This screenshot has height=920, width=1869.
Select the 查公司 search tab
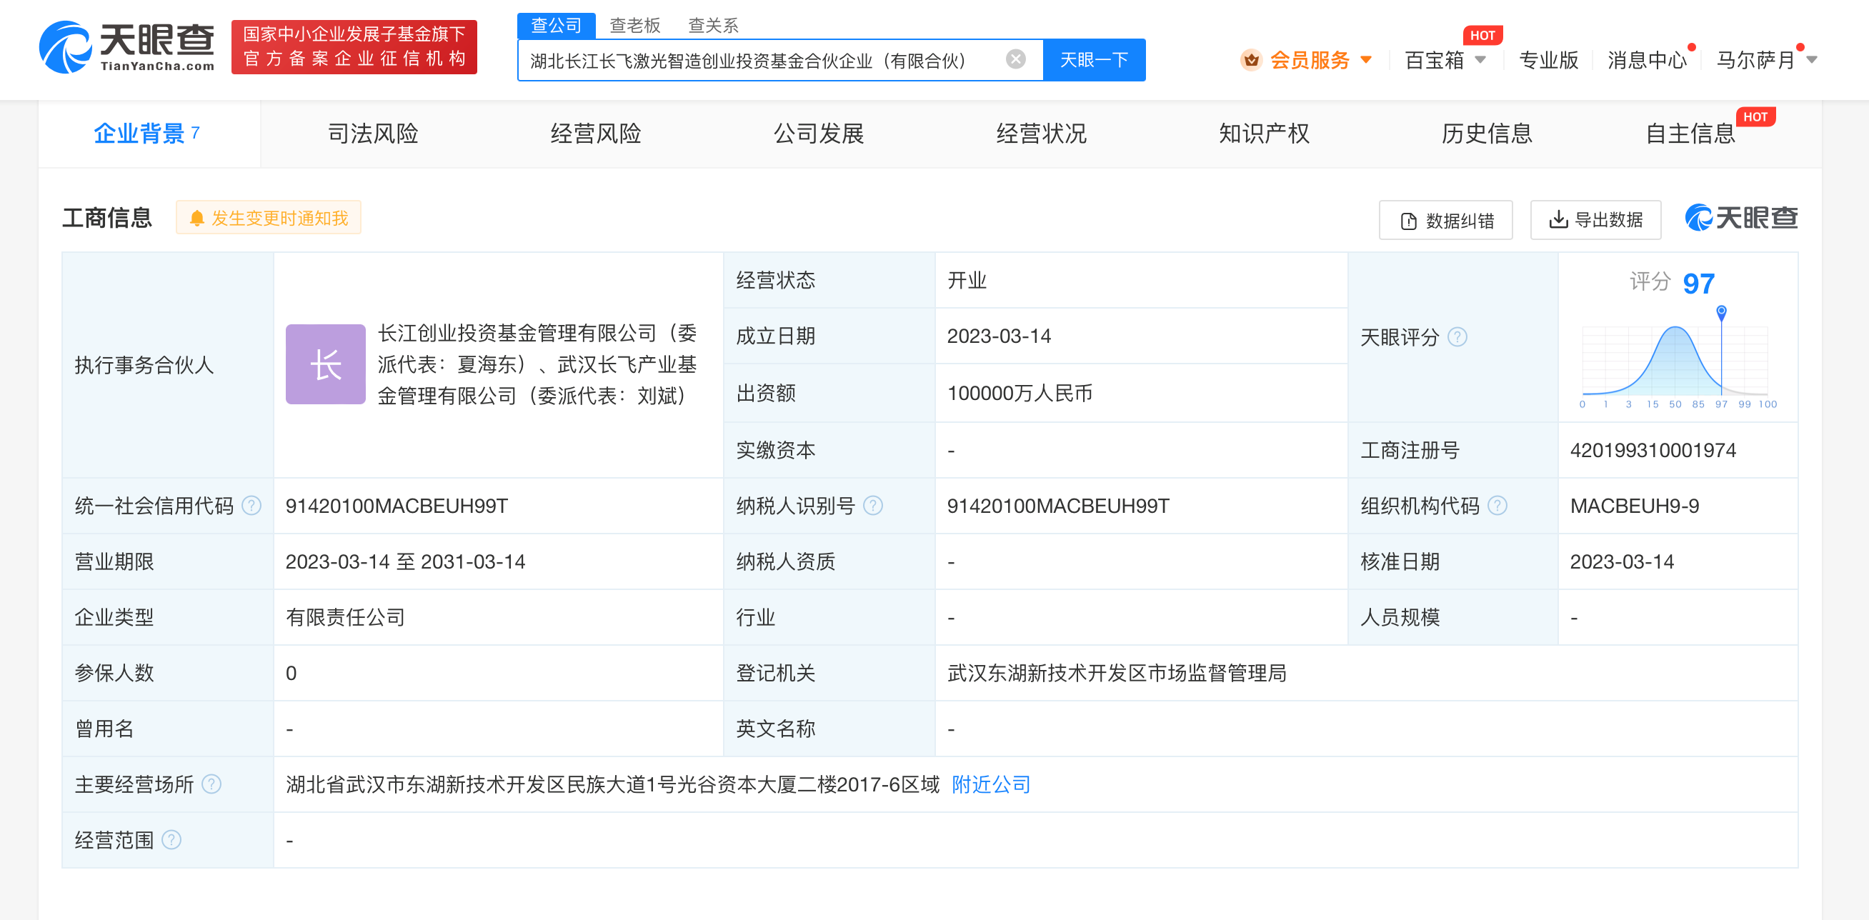tap(556, 26)
